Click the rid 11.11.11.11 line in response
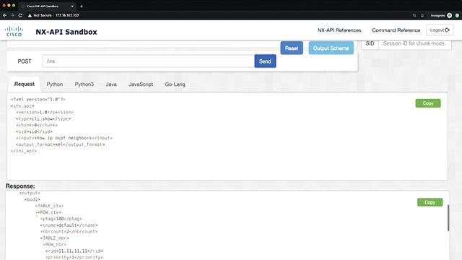 [74, 251]
